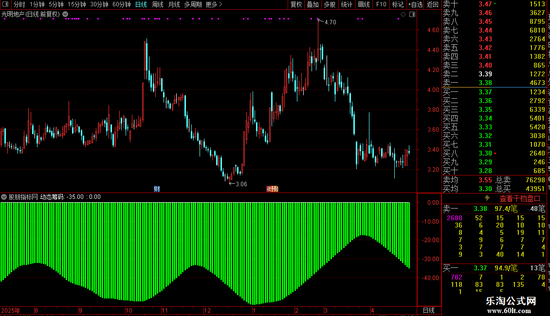Select 买一 order row at 3.37
This screenshot has width=550, height=316.
pyautogui.click(x=494, y=92)
